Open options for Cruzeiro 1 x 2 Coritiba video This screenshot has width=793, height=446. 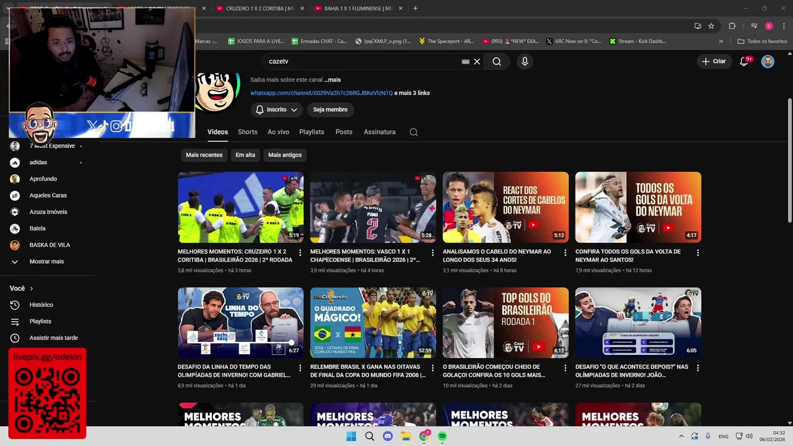click(300, 253)
